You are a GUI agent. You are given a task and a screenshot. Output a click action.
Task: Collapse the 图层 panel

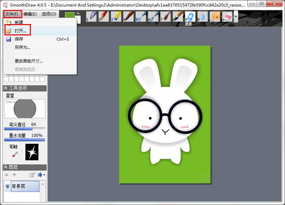pyautogui.click(x=6, y=167)
